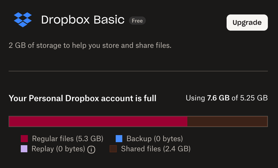Select the Regular files (5.3 GB) label
278x168 pixels.
point(67,139)
